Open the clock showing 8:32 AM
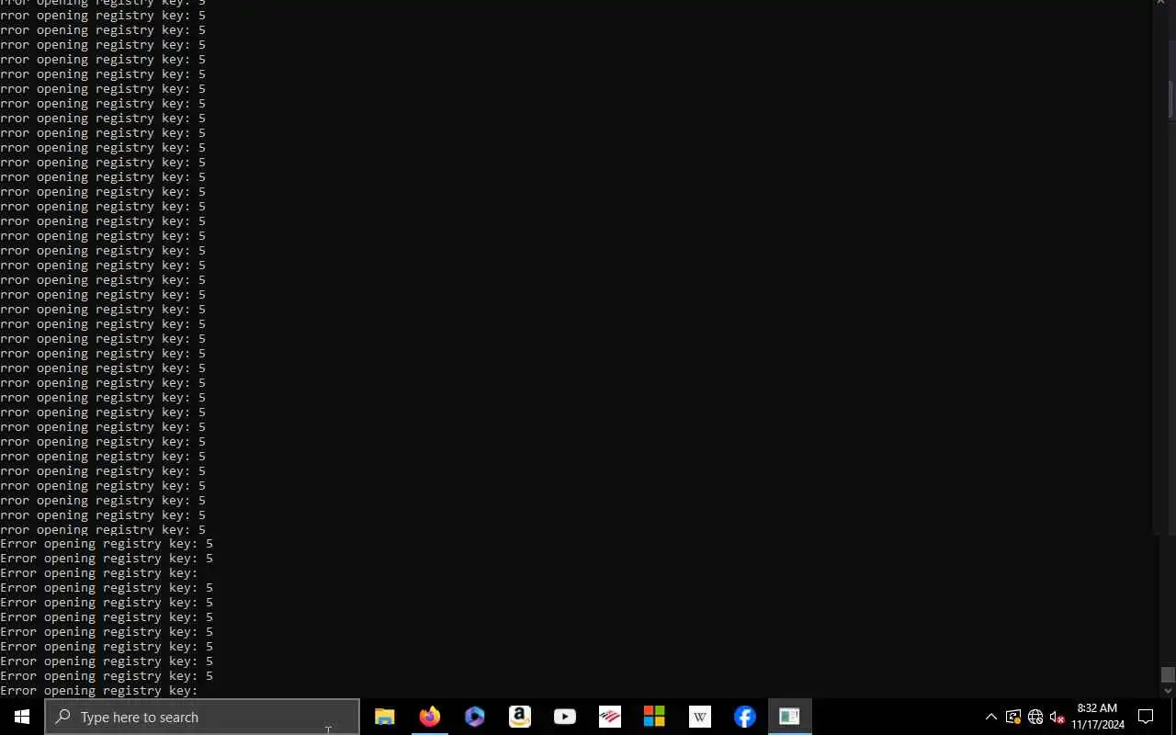Viewport: 1176px width, 735px height. pyautogui.click(x=1098, y=717)
